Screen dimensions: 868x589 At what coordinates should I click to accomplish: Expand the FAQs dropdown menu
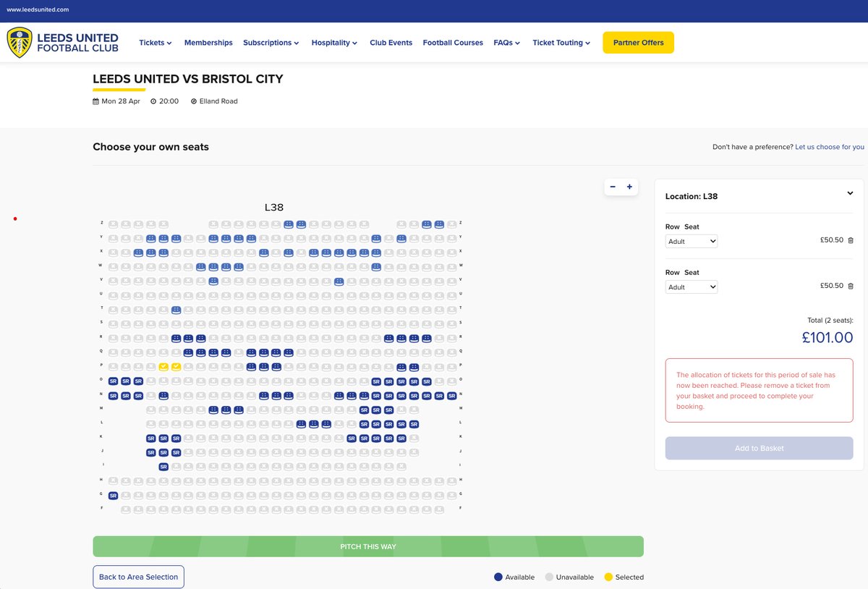pos(507,43)
